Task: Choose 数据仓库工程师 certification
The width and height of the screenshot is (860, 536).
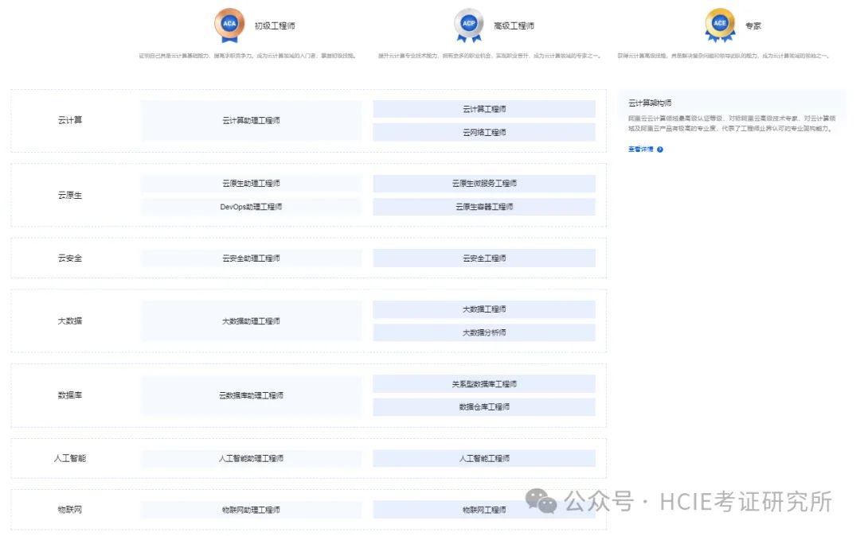Action: coord(484,407)
